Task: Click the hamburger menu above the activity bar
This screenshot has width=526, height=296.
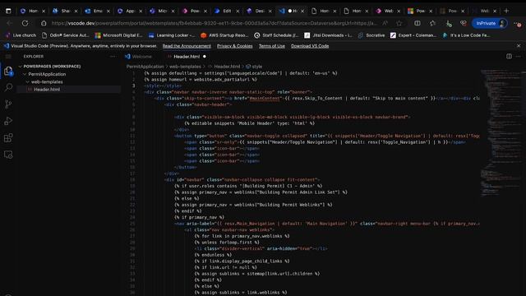Action: tap(8, 57)
